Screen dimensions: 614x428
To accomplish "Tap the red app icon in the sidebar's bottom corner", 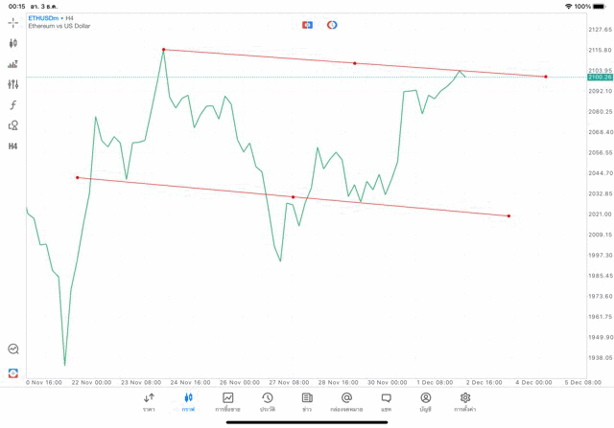I will [13, 373].
